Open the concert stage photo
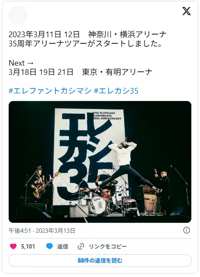Viewport: 200px width, 277px height. (x=100, y=162)
